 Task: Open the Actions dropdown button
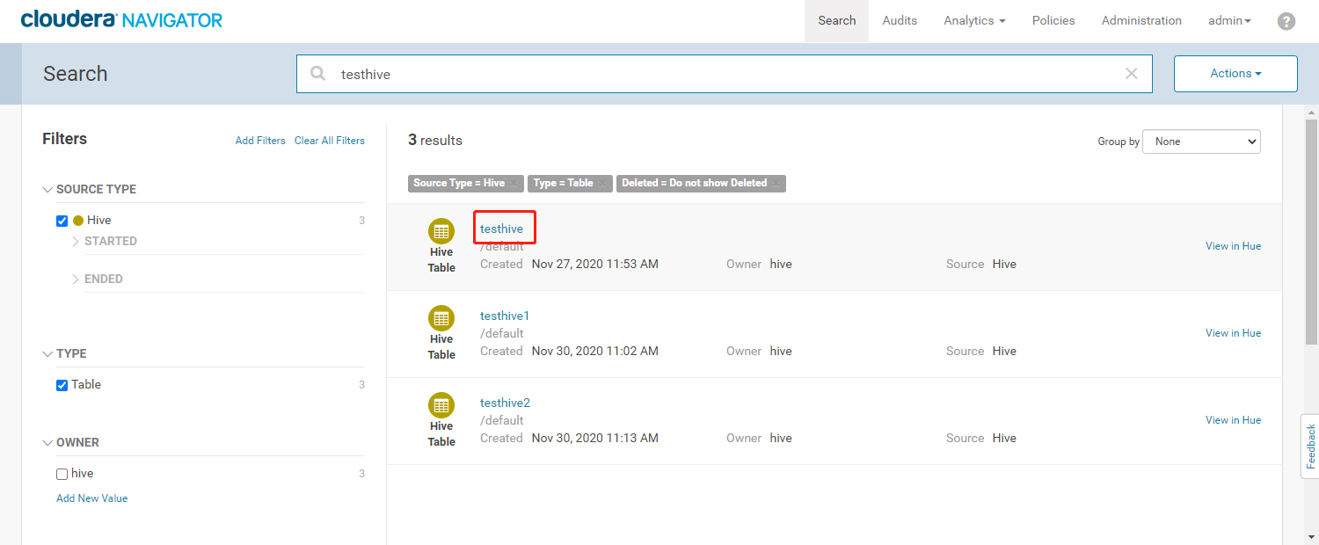(1235, 74)
